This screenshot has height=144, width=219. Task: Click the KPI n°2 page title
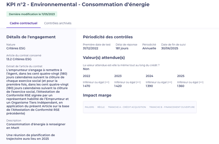(78, 4)
